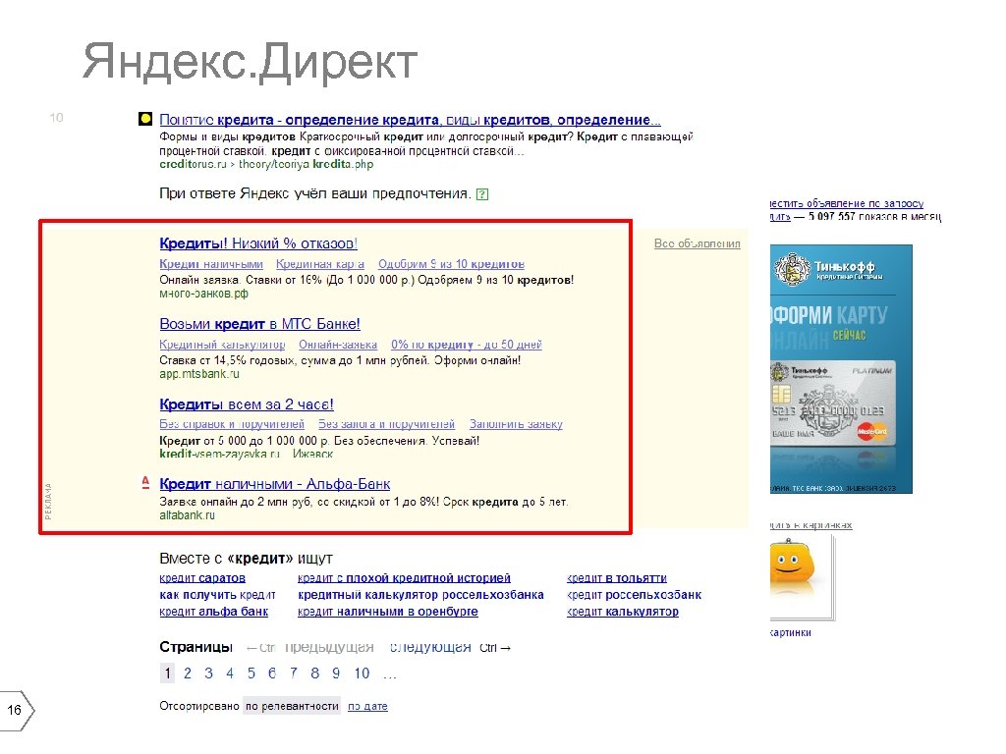Select current page 1 in pagination
The image size is (1006, 754).
coord(167,673)
